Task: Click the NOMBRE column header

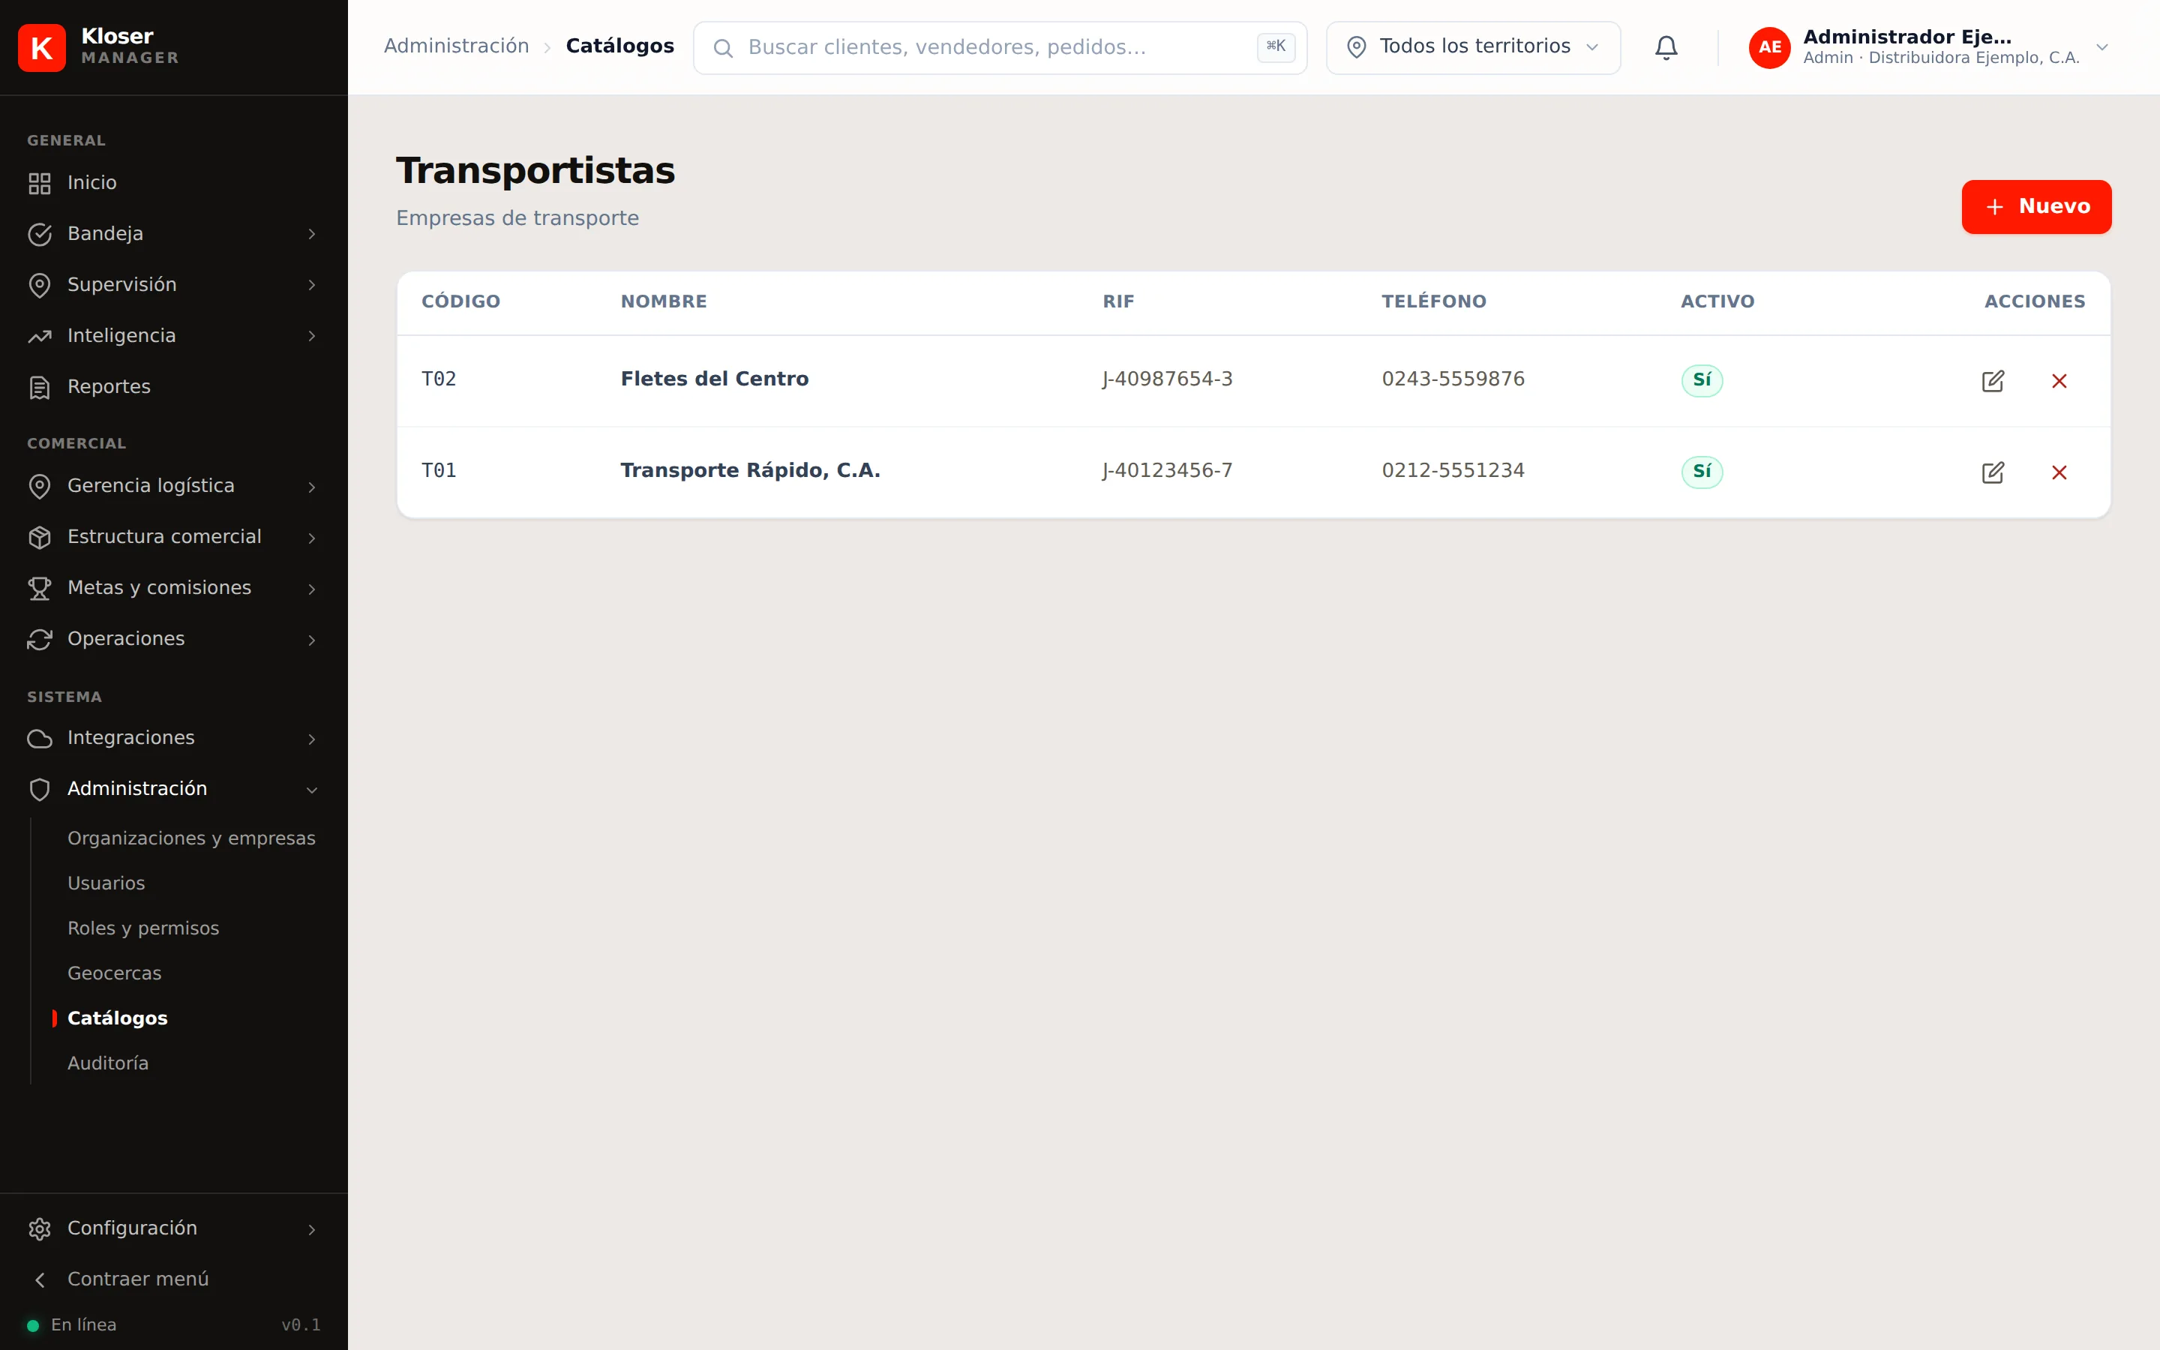Action: [663, 301]
